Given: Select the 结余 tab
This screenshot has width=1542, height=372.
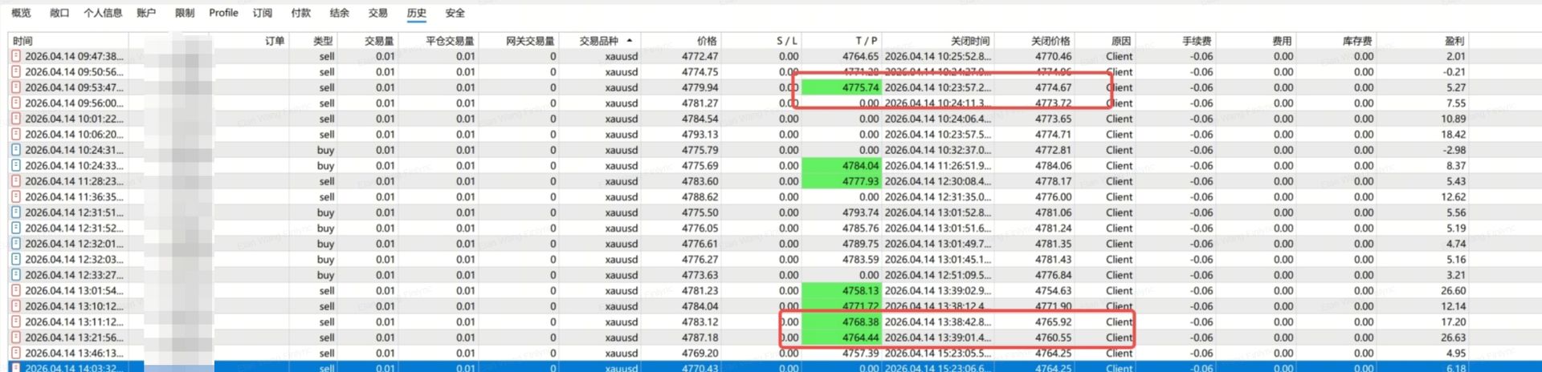Looking at the screenshot, I should click(x=340, y=13).
